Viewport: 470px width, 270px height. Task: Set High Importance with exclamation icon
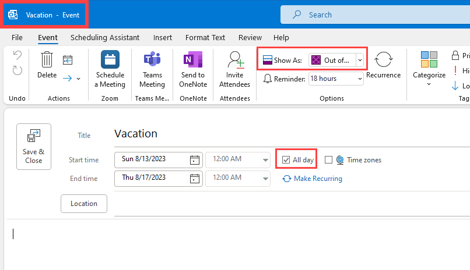[x=455, y=70]
